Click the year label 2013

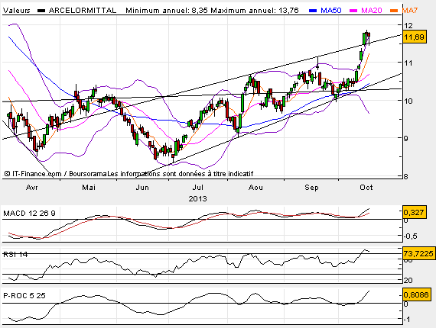[197, 199]
